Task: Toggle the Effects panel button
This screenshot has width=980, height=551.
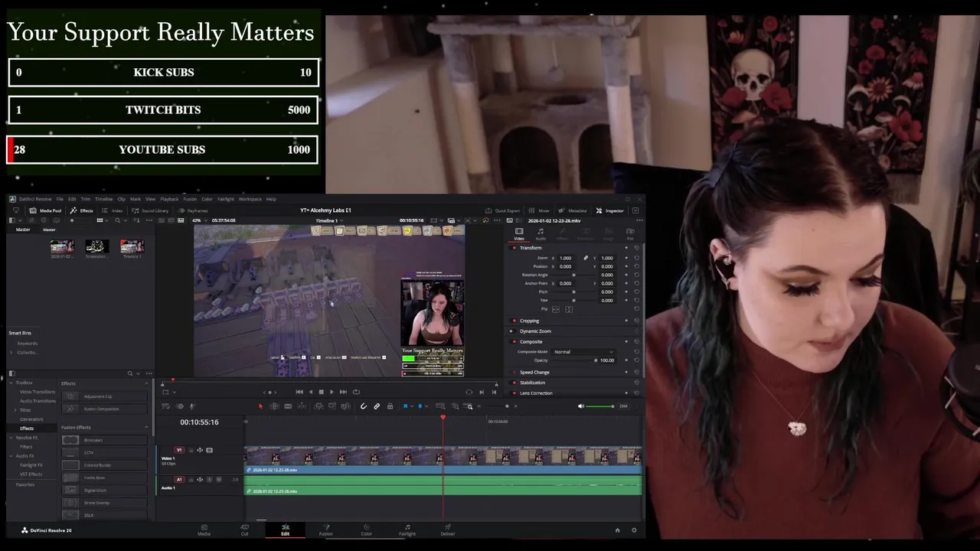Action: coord(81,210)
